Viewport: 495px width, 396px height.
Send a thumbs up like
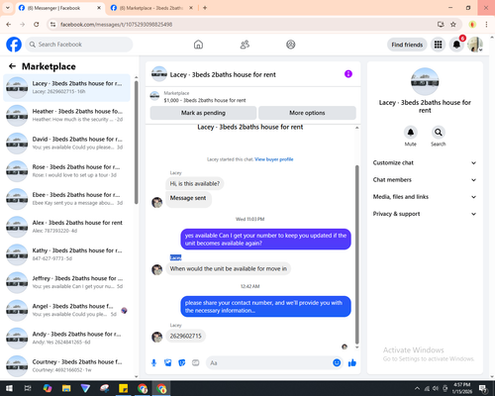pyautogui.click(x=352, y=363)
